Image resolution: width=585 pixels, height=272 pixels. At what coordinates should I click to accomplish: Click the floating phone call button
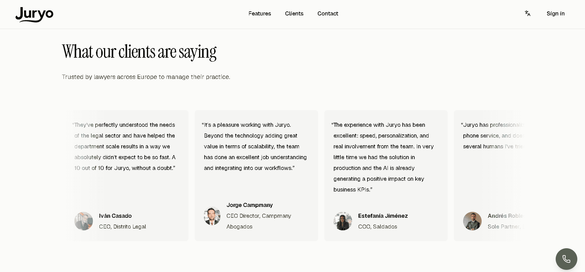[566, 259]
